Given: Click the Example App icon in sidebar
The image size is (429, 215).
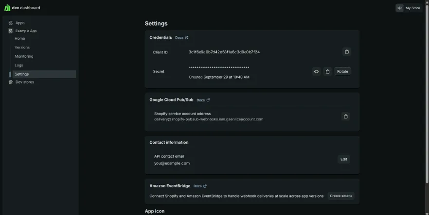Looking at the screenshot, I should click(10, 31).
